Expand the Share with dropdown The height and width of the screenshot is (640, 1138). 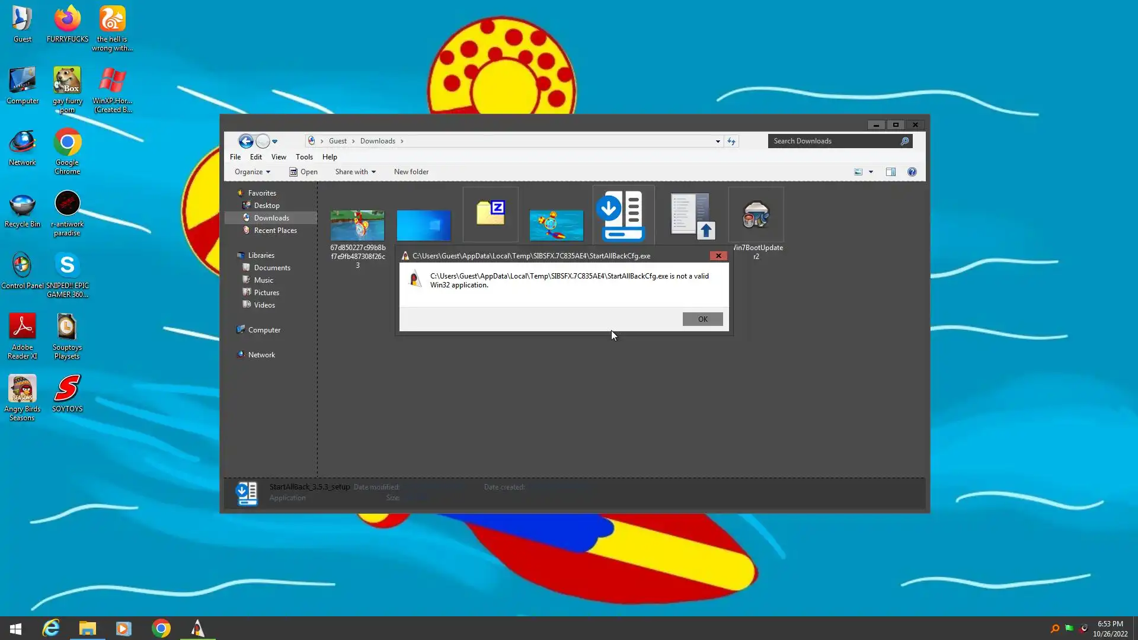(355, 172)
